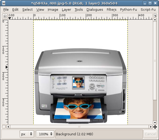This screenshot has height=140, width=159.
Task: Open the px unit dropdown
Action: click(x=27, y=134)
